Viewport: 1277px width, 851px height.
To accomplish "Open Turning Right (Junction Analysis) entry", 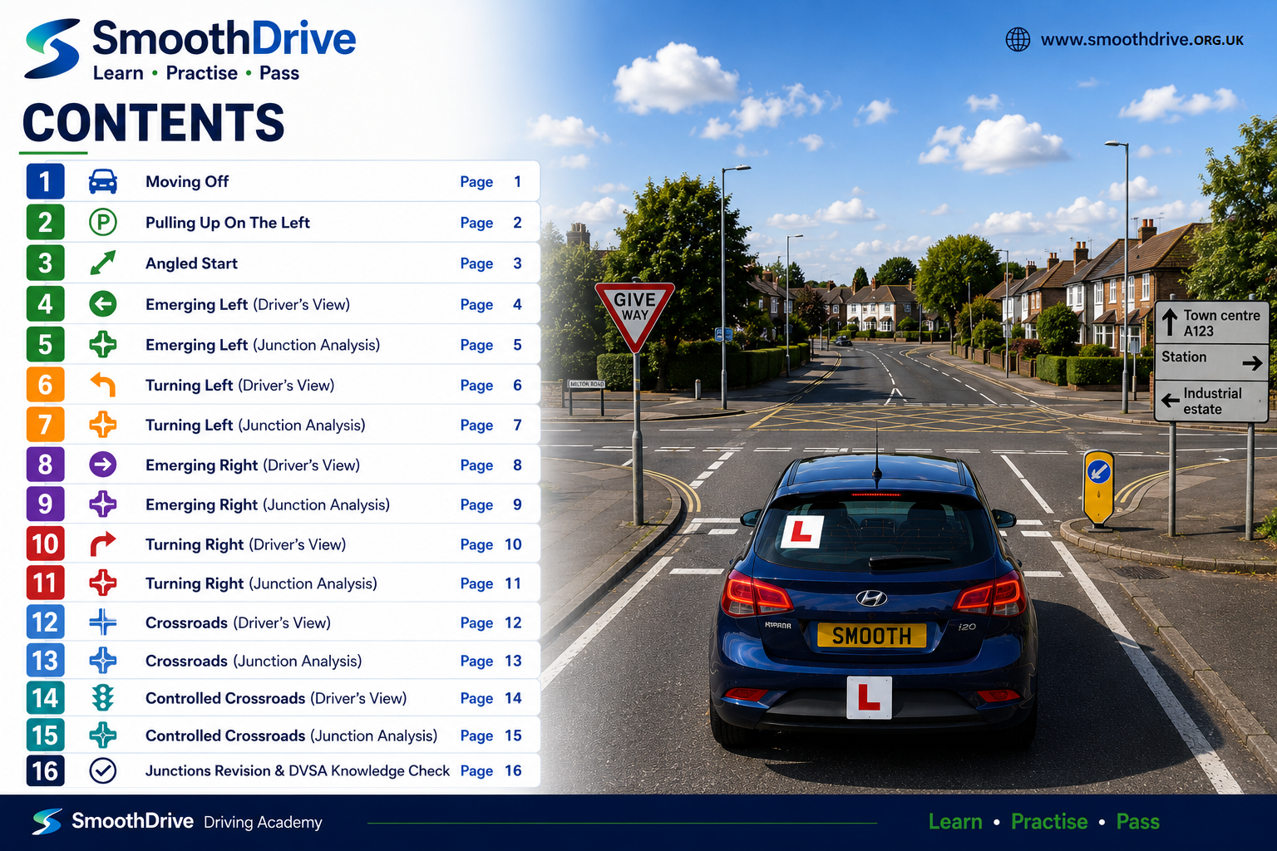I will point(283,583).
